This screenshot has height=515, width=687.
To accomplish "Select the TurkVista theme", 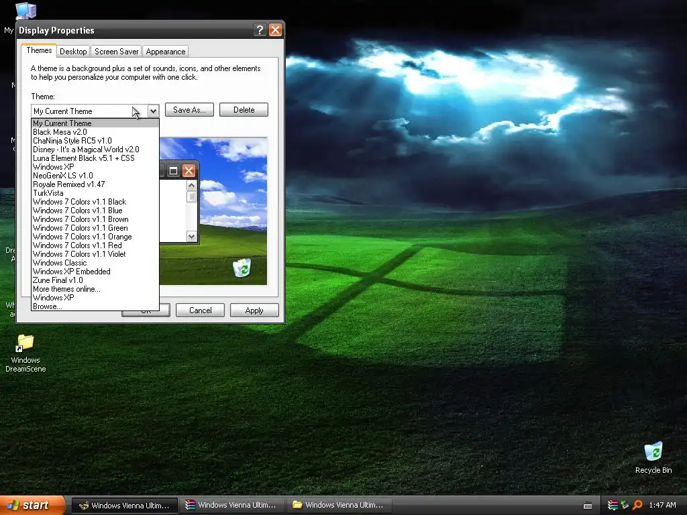I will [95, 193].
